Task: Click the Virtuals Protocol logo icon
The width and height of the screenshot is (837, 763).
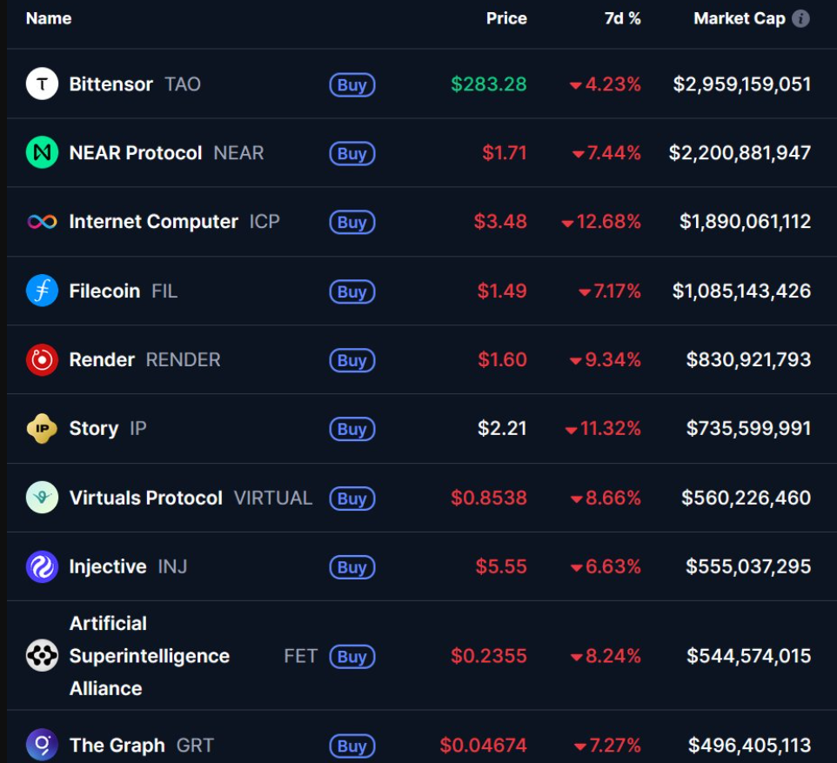Action: (42, 498)
